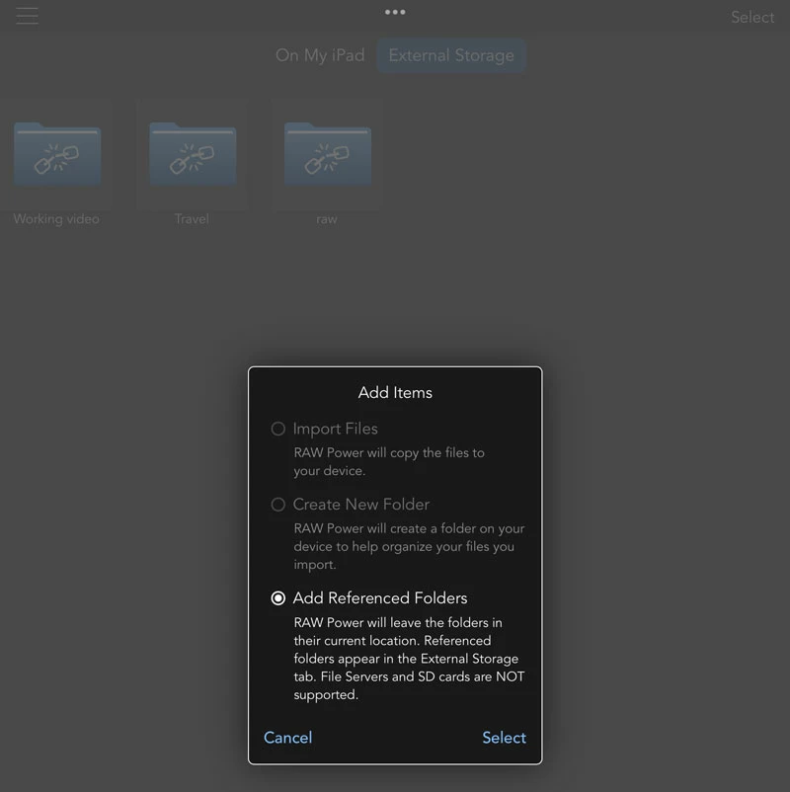
Task: Click the Working video folder name
Action: 56,219
